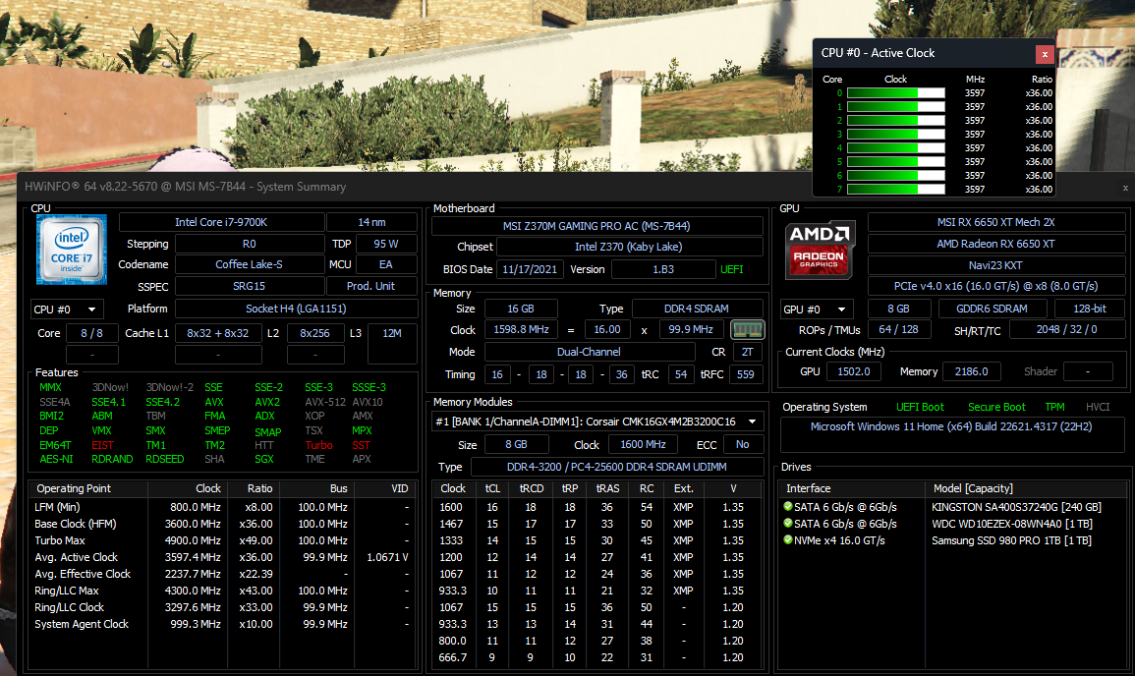Close the CPU #0 Active Clock window
This screenshot has height=676, width=1135.
1045,54
